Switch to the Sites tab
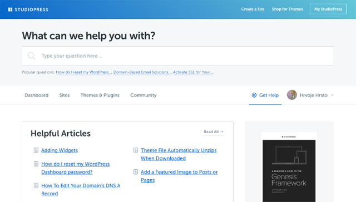Screen dimensions: 356x202 [x=65, y=95]
